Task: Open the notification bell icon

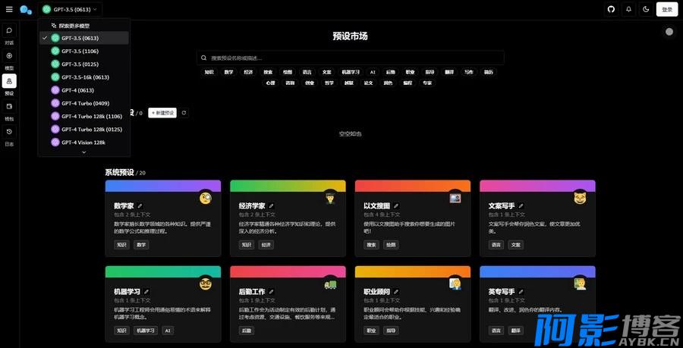Action: (628, 9)
